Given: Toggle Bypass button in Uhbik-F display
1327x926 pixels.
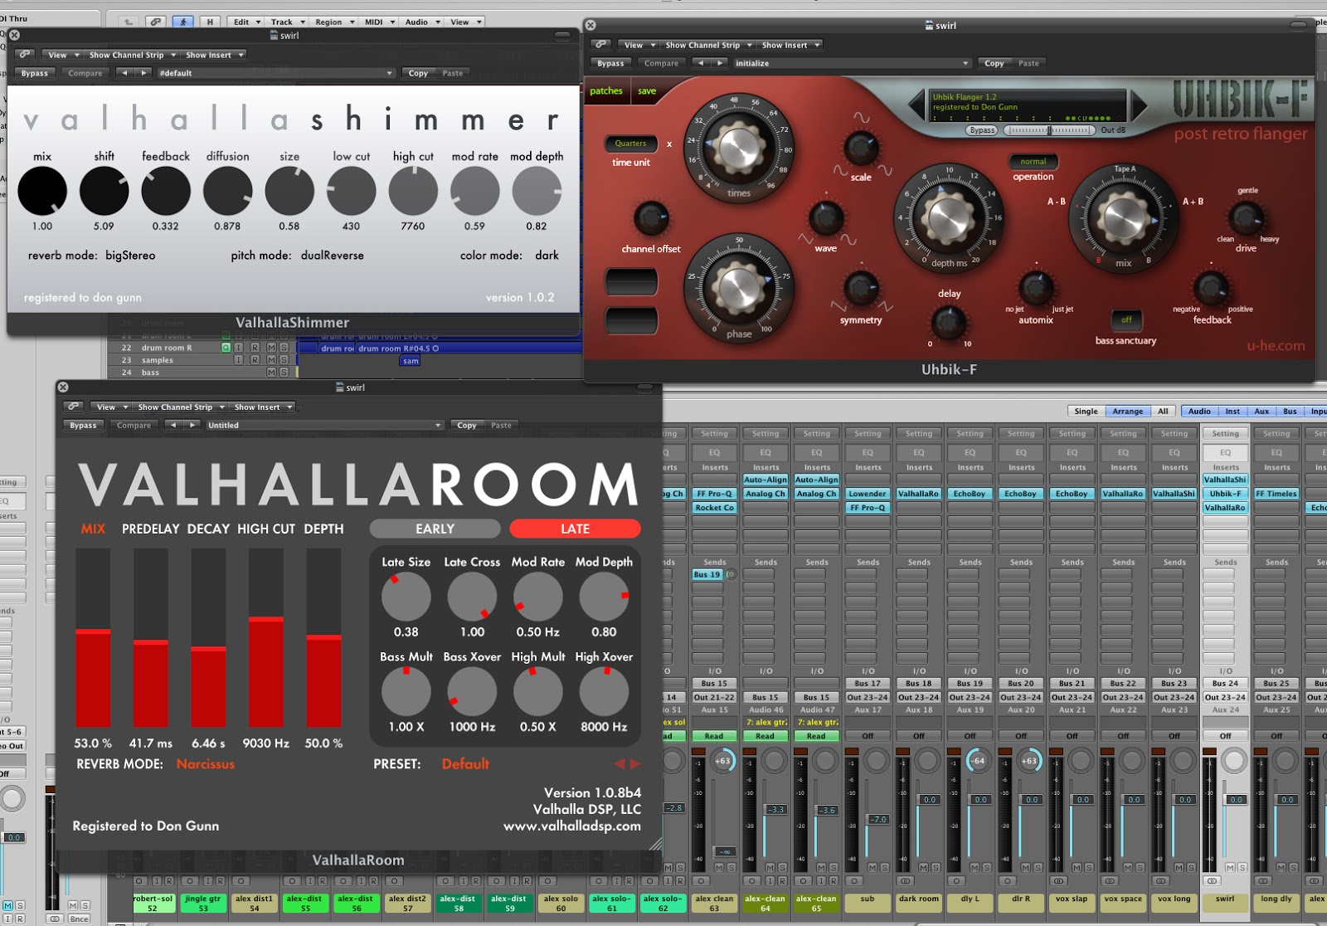Looking at the screenshot, I should click(982, 130).
